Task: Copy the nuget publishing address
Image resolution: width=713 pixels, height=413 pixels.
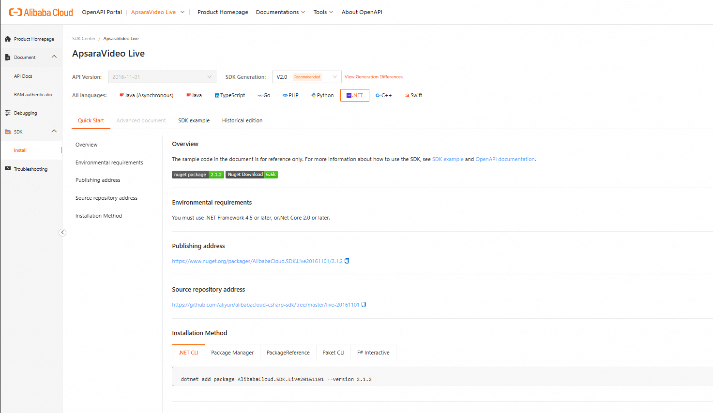Action: [347, 261]
